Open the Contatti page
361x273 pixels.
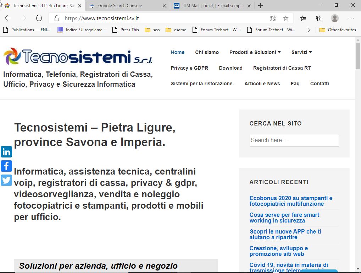pyautogui.click(x=320, y=84)
